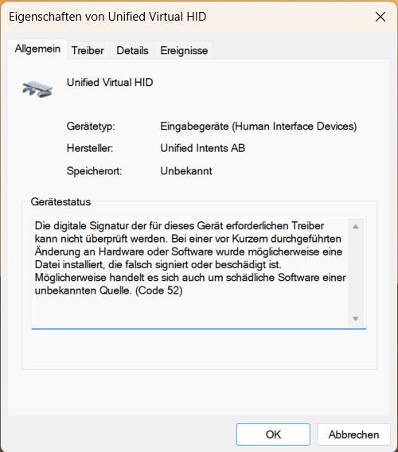Click the 'Unified Intents AB' value
This screenshot has height=452, width=398.
(203, 148)
